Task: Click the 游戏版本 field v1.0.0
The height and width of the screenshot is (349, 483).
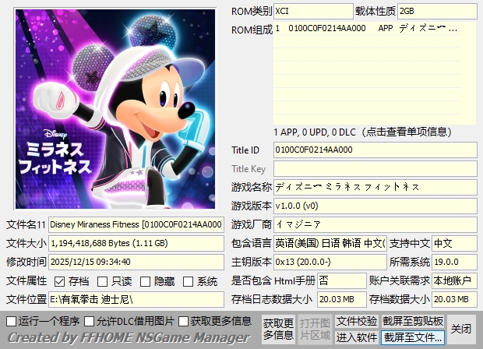Action: coord(375,206)
